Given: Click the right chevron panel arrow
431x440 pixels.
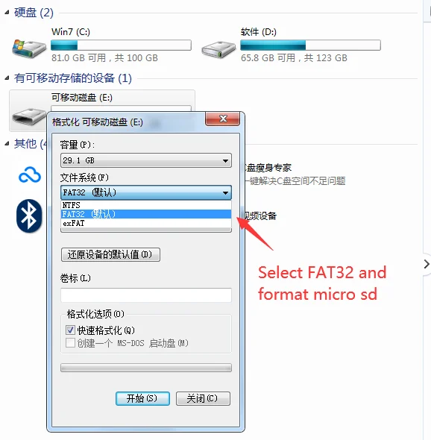Looking at the screenshot, I should (427, 264).
